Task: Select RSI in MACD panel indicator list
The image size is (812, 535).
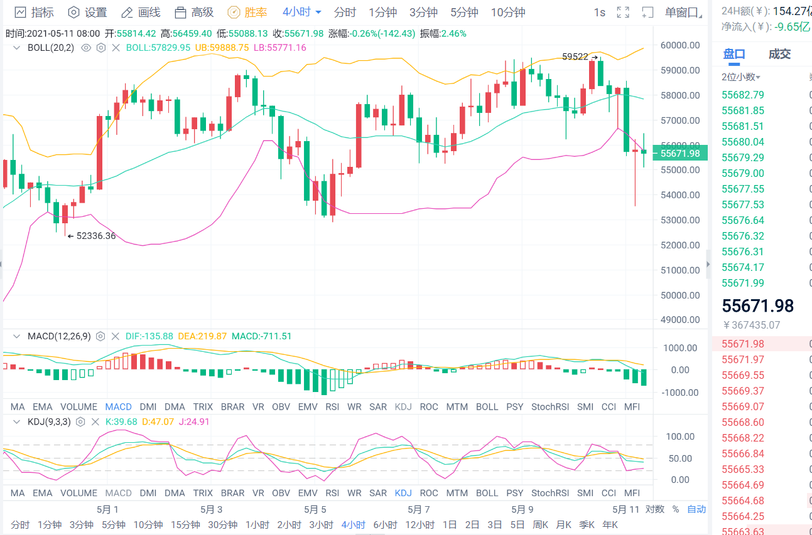Action: pos(332,407)
